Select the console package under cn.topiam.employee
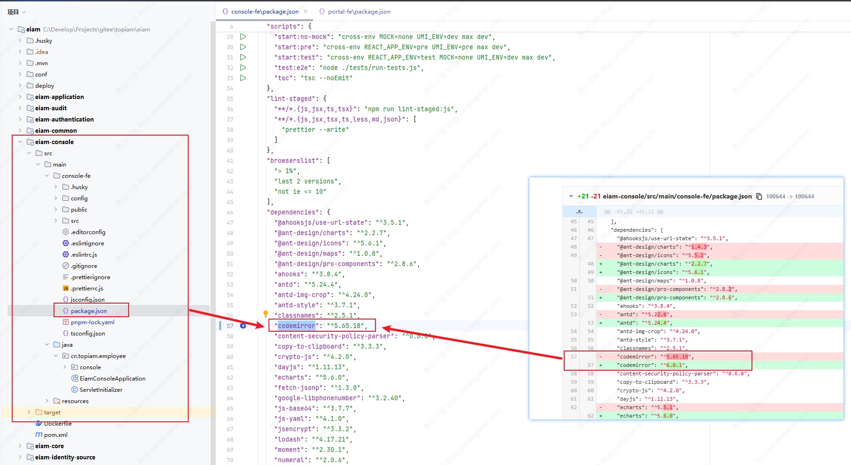 90,367
